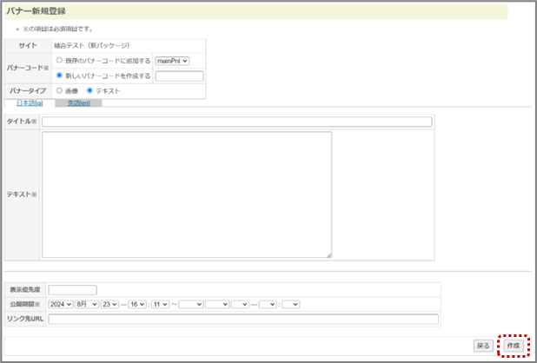
Task: Choose 画像 banner type radio
Action: (x=59, y=90)
